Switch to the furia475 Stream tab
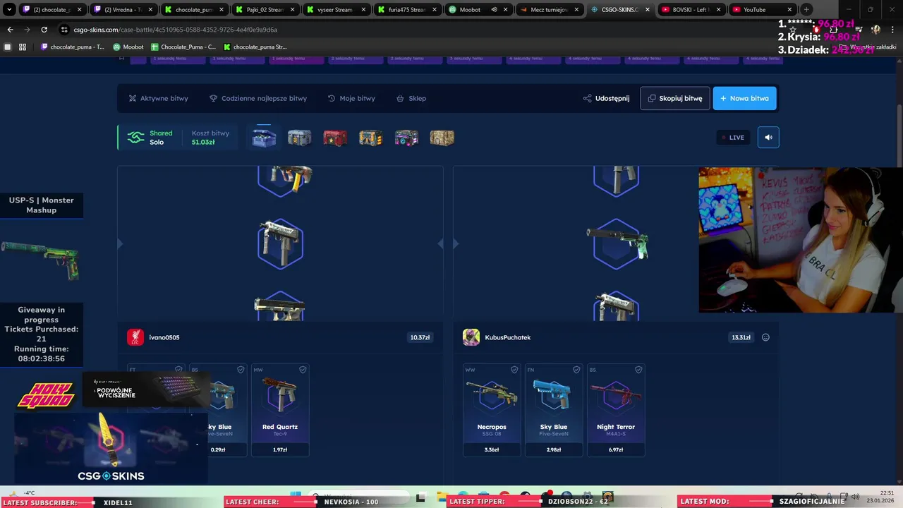 [407, 10]
